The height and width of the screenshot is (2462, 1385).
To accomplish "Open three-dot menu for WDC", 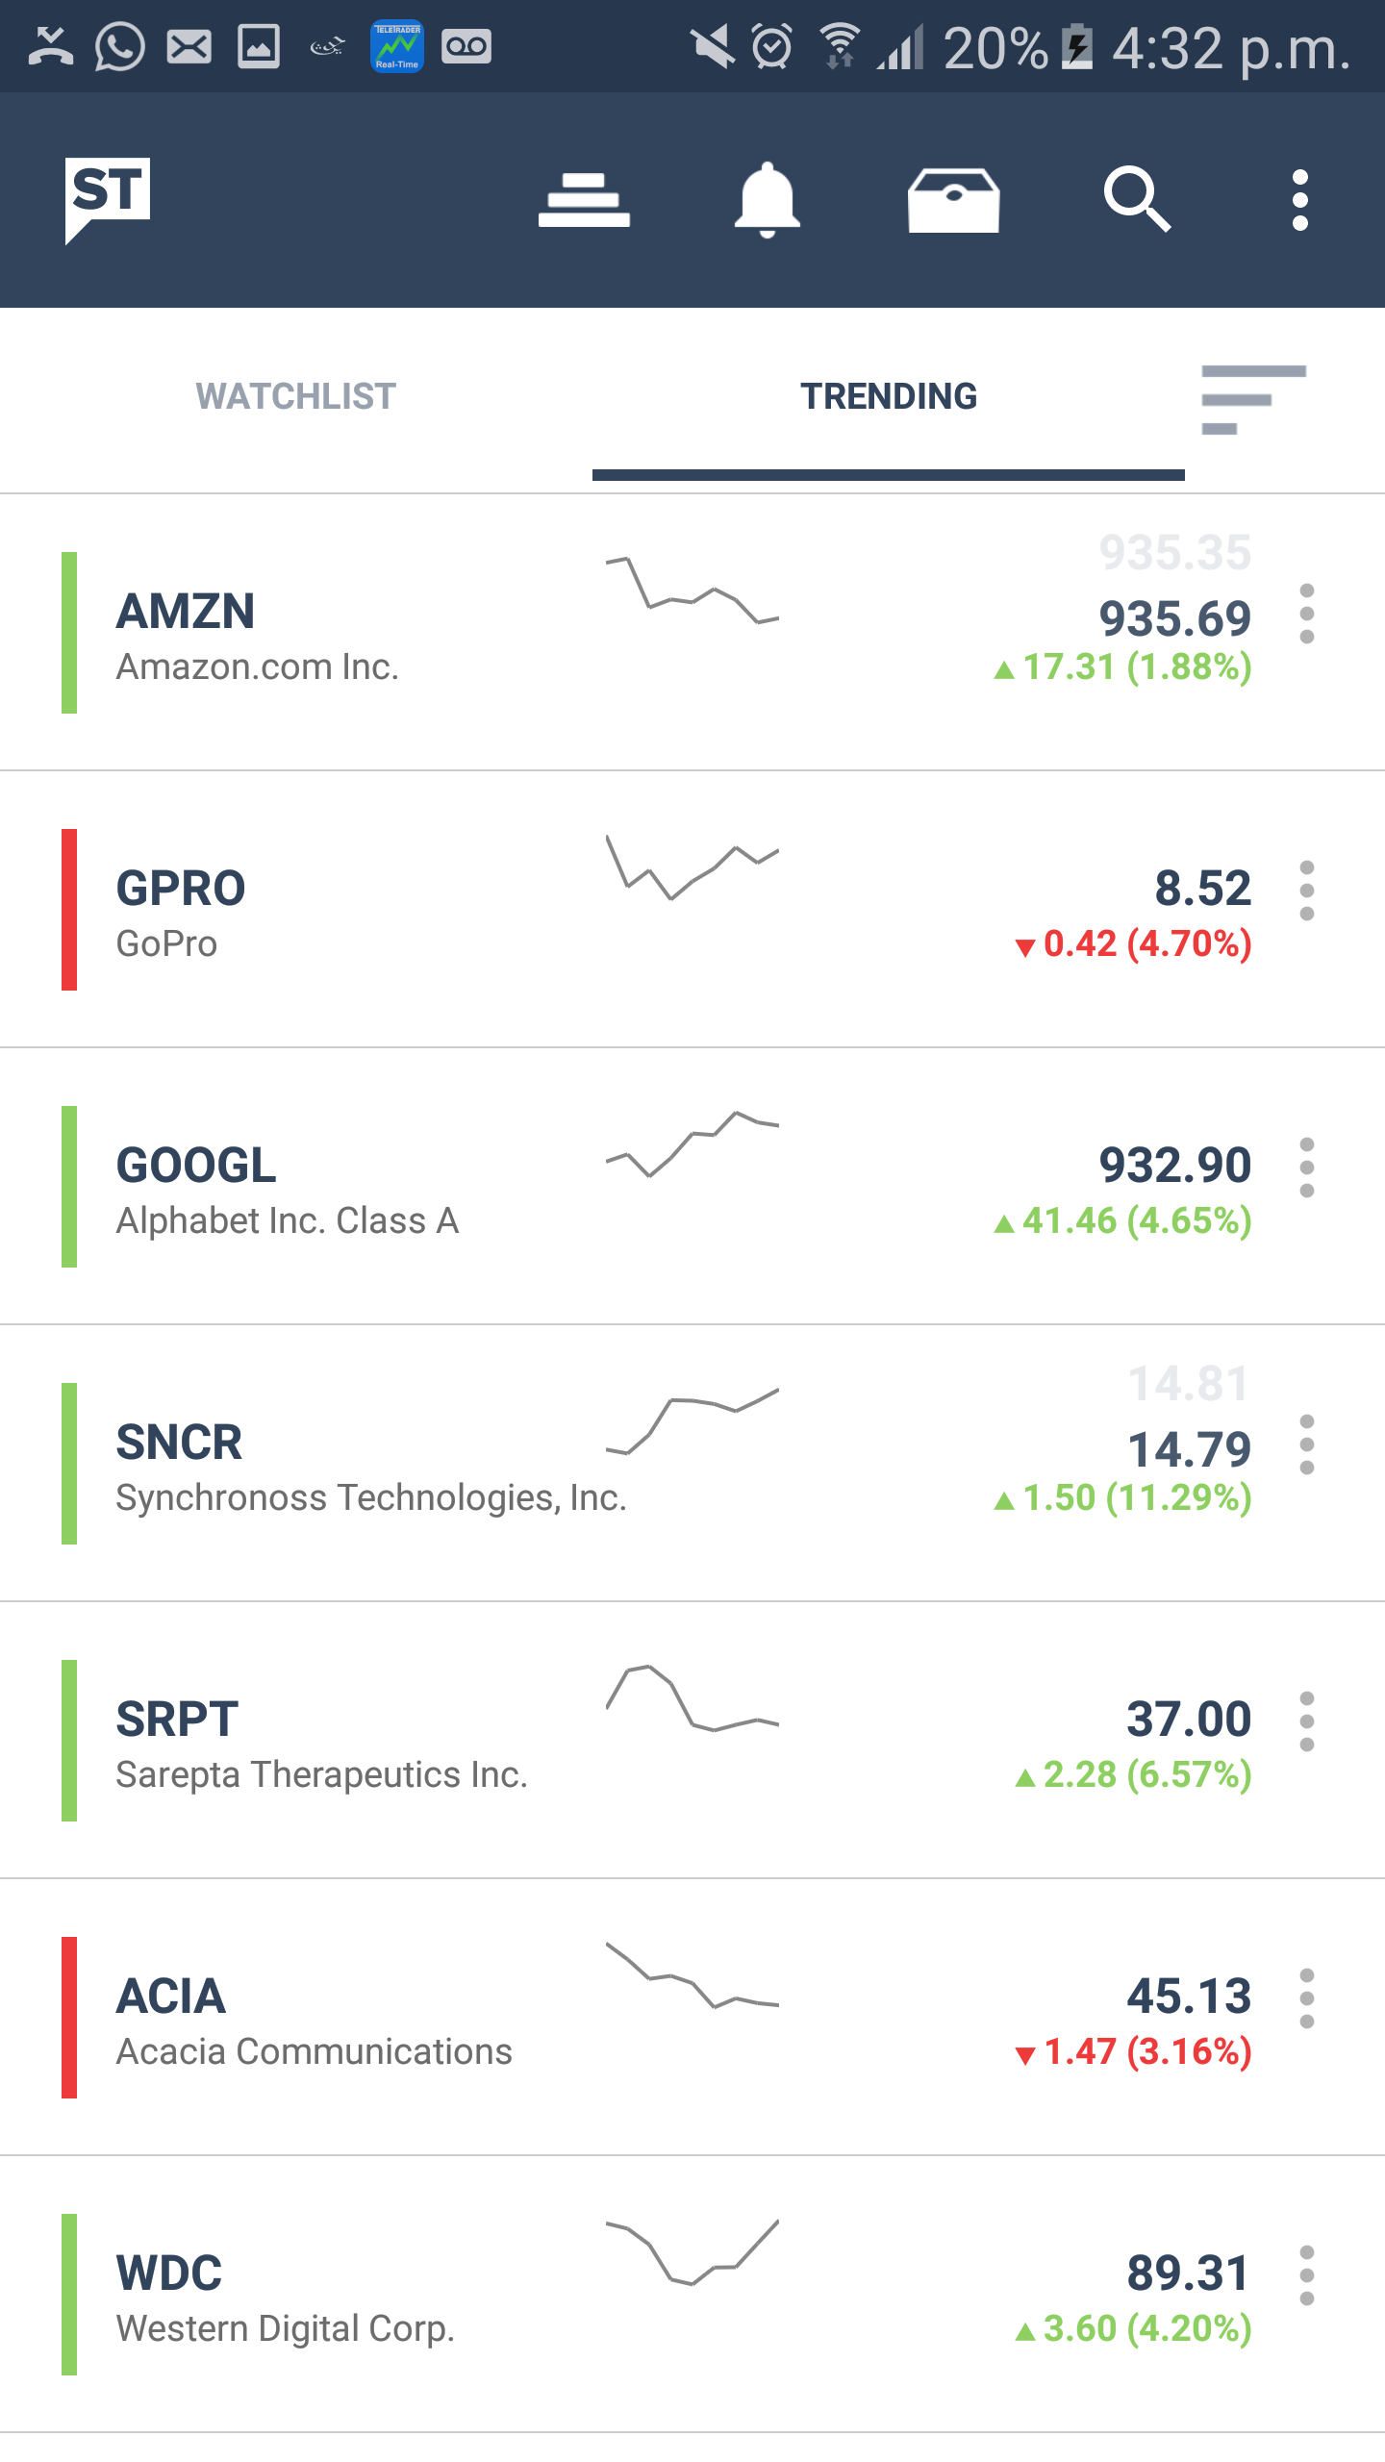I will 1306,2275.
